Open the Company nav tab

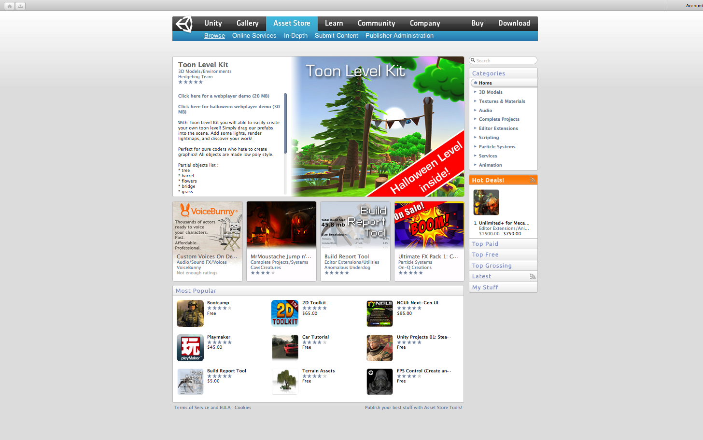click(x=425, y=23)
